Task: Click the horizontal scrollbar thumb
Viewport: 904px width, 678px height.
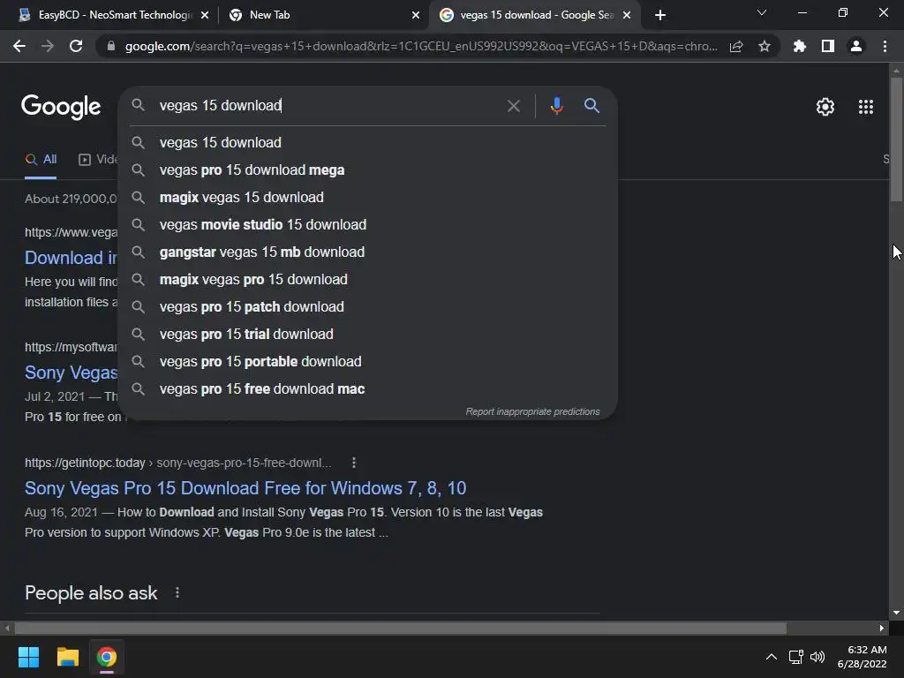Action: pos(401,628)
